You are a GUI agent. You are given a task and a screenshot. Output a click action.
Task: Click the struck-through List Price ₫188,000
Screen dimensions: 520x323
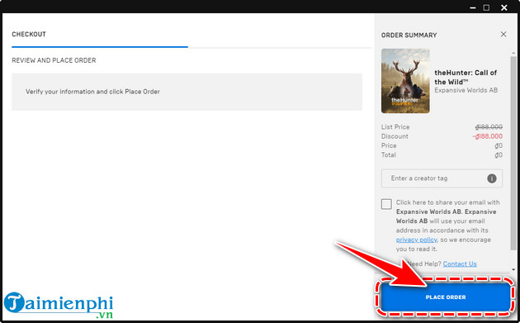[489, 127]
